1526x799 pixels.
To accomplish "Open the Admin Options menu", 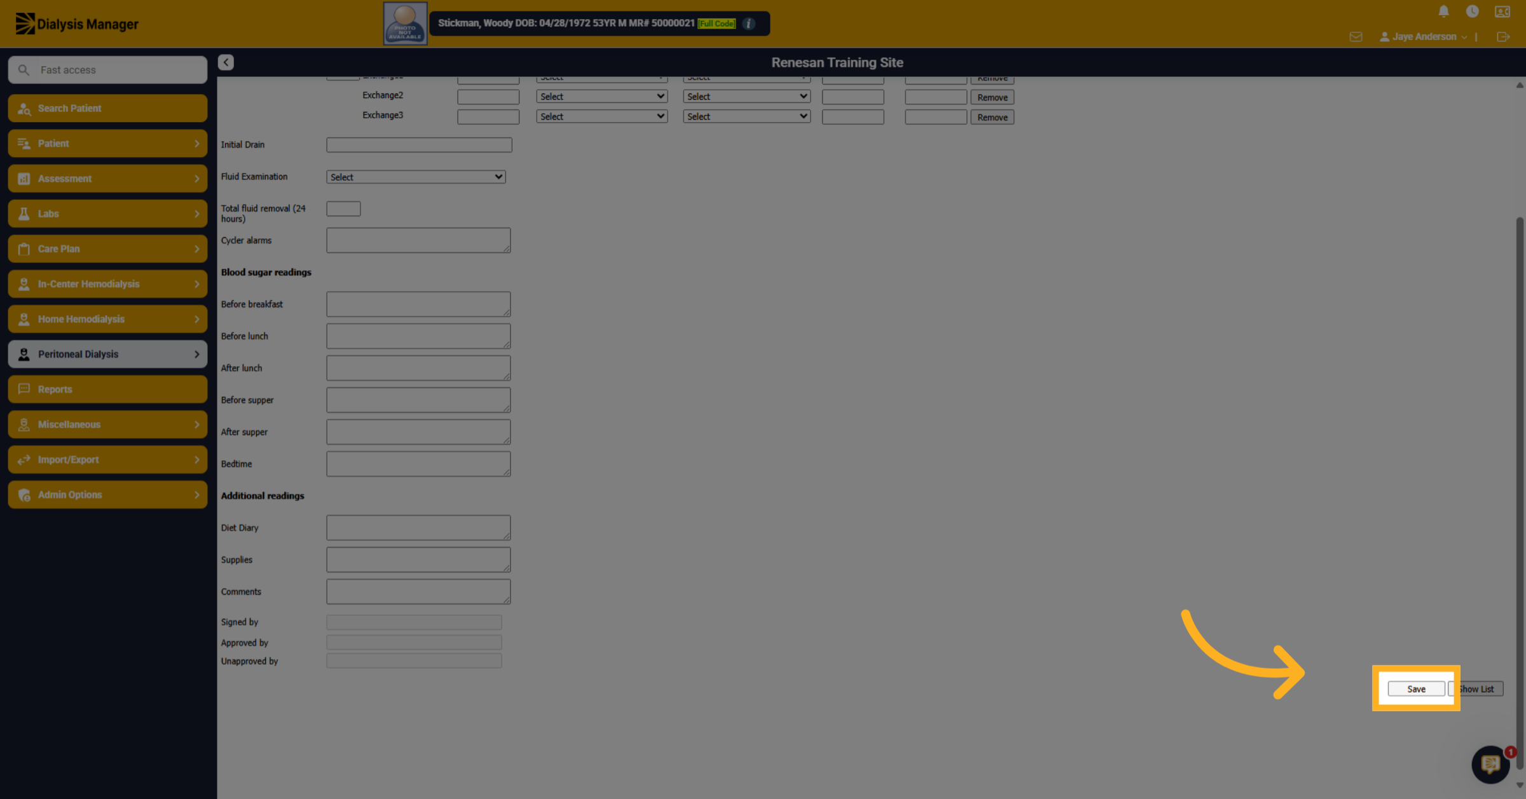I will pyautogui.click(x=107, y=495).
